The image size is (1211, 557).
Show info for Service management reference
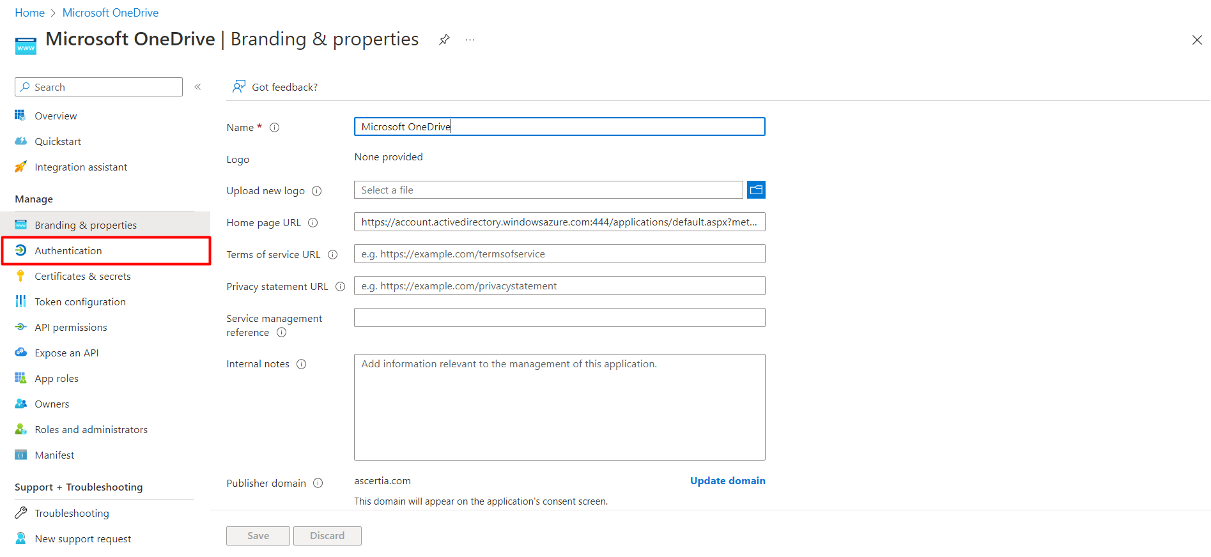282,333
